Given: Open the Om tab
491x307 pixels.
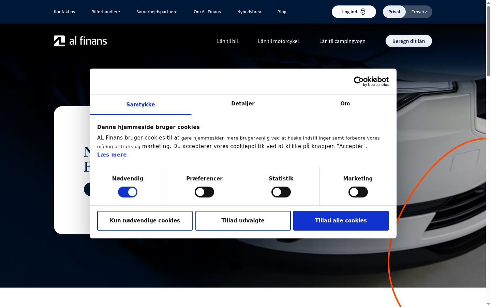Looking at the screenshot, I should 345,103.
